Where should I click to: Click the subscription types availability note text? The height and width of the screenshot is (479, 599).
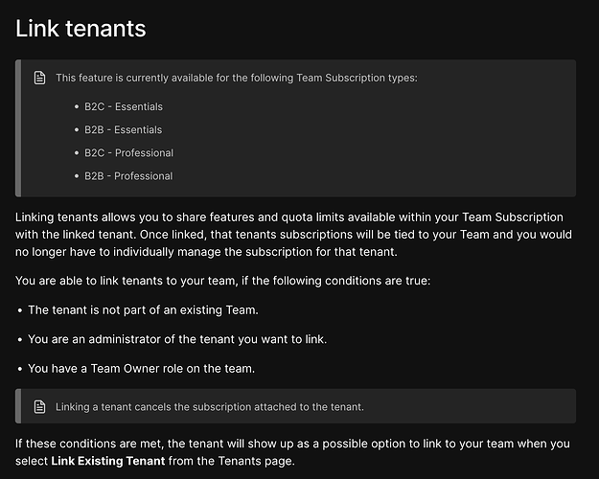(x=237, y=78)
